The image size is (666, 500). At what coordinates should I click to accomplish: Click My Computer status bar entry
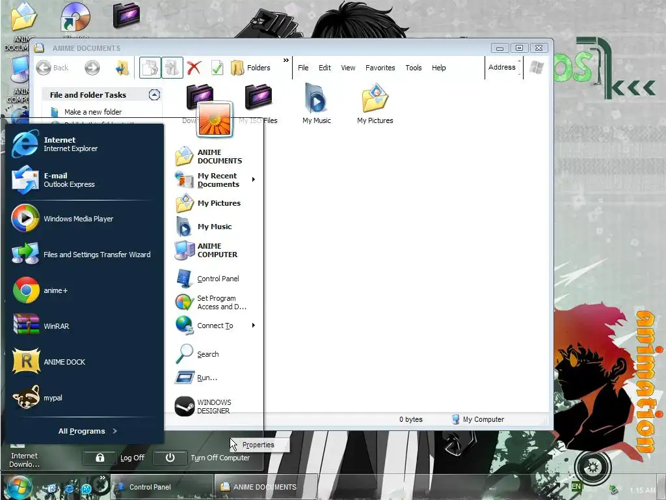[x=478, y=419]
